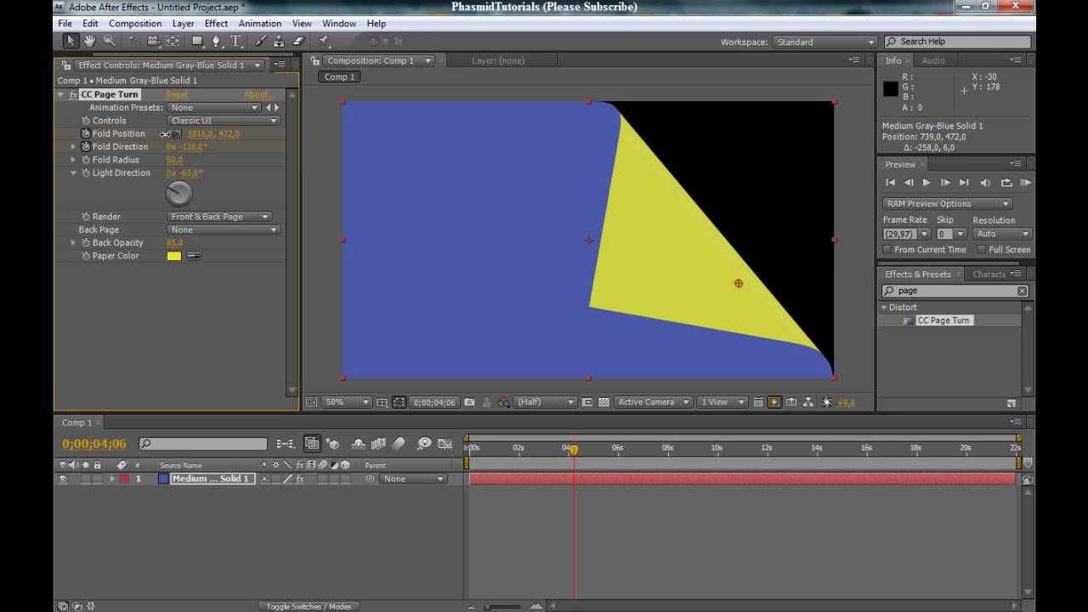
Task: Select the Puppet Pin tool
Action: (x=324, y=41)
